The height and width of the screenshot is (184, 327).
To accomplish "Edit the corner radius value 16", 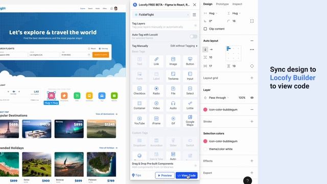I will 234,21.
